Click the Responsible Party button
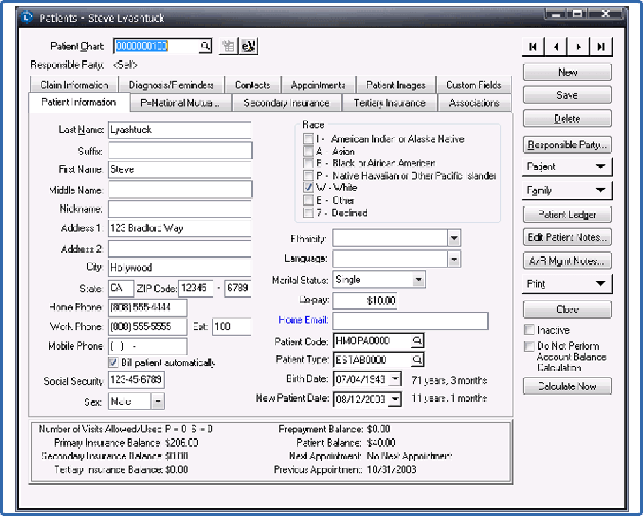The image size is (643, 516). point(567,144)
